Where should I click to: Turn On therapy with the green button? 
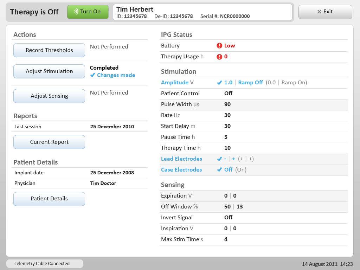point(88,12)
